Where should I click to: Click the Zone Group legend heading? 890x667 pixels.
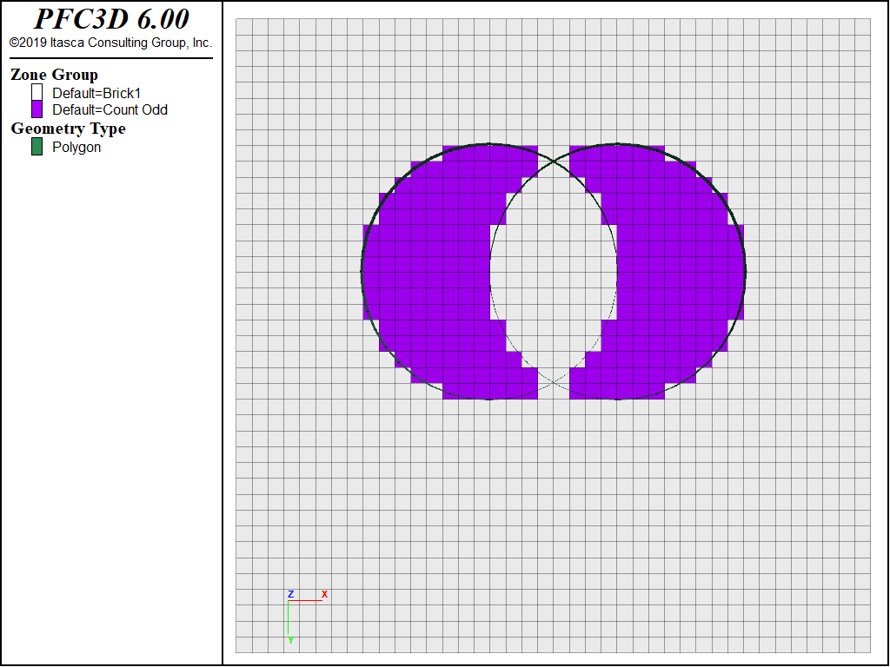tap(55, 75)
